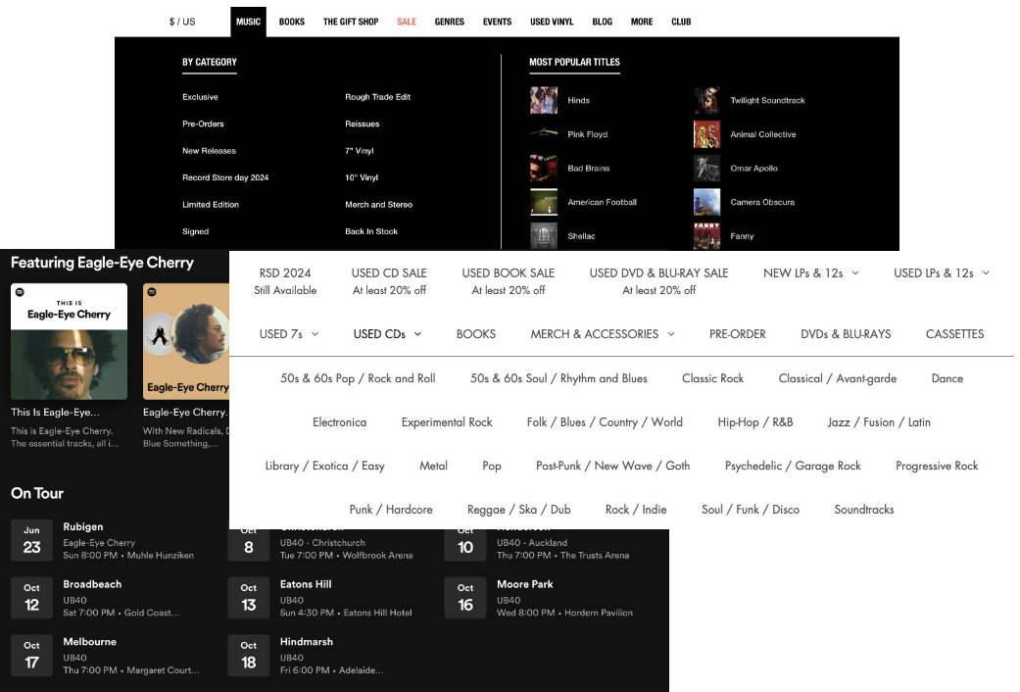Open the USED CD SALE link
Screen dimensions: 1020x692
pyautogui.click(x=389, y=281)
